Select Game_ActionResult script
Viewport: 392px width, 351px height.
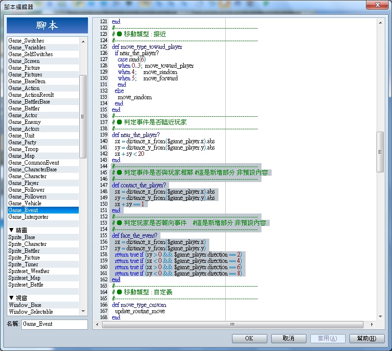point(43,95)
